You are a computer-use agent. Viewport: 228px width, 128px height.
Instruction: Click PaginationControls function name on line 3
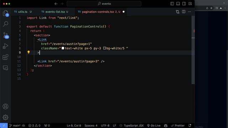click(86, 27)
